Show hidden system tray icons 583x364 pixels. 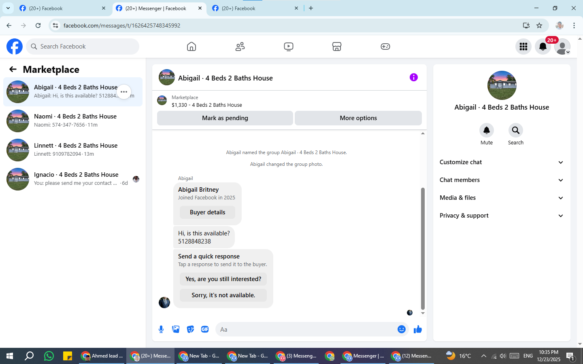(x=483, y=356)
